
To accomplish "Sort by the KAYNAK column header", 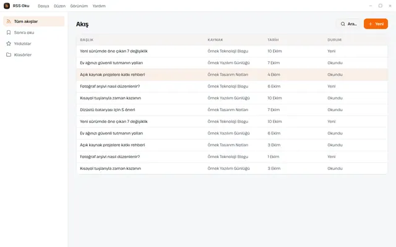I will pyautogui.click(x=215, y=40).
